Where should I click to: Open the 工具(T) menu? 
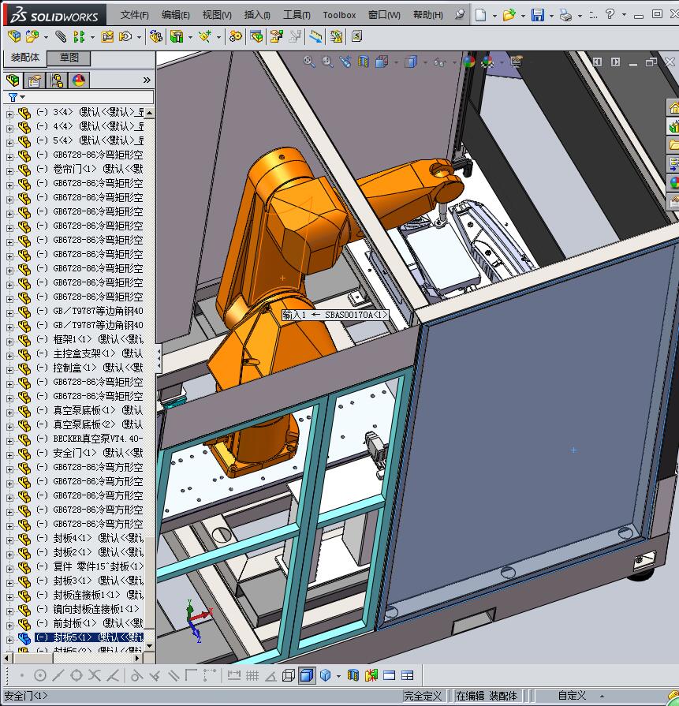(x=297, y=15)
